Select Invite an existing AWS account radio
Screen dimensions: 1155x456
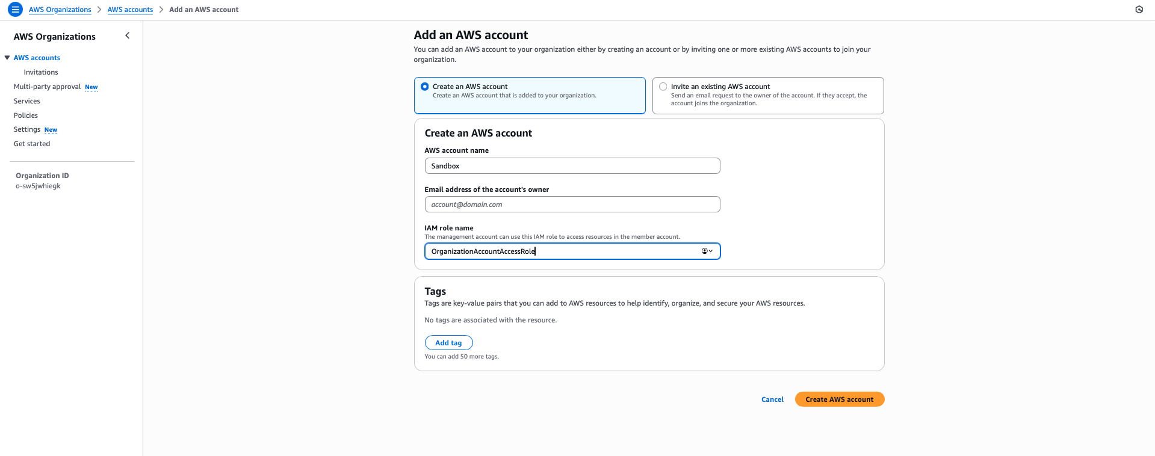point(663,87)
